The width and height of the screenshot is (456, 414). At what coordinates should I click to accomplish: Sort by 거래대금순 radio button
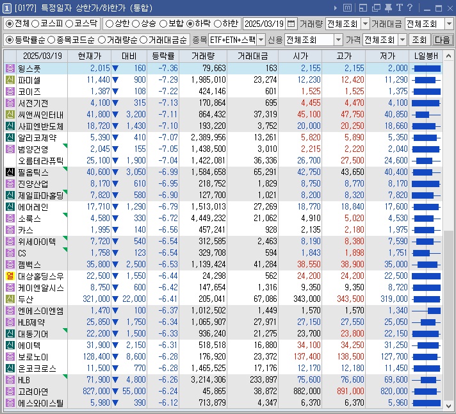tap(143, 40)
